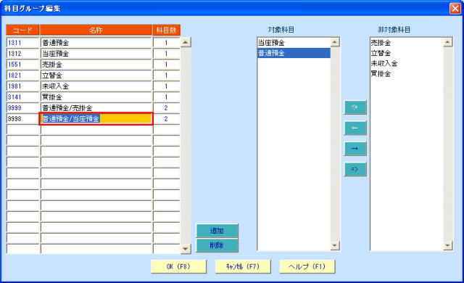Click the code field containing 1551
Viewport: 464px width, 283px height.
tap(22, 65)
